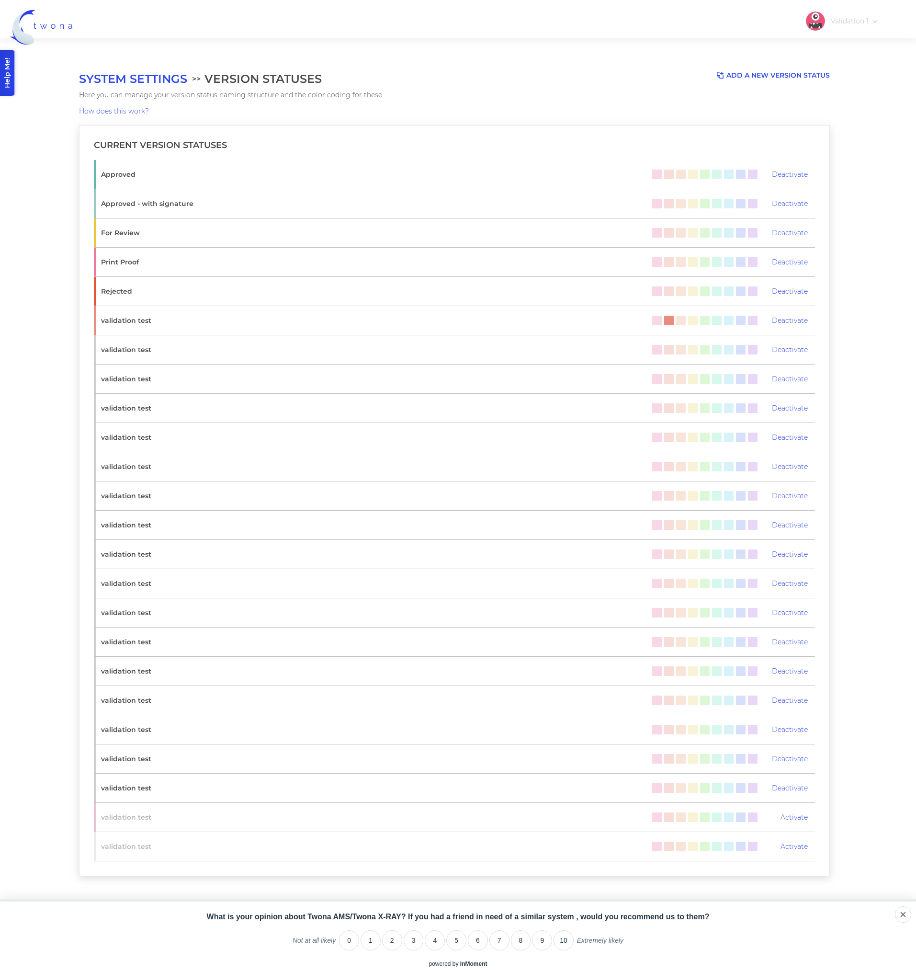
Task: Activate the last inactive validation test
Action: pos(794,846)
